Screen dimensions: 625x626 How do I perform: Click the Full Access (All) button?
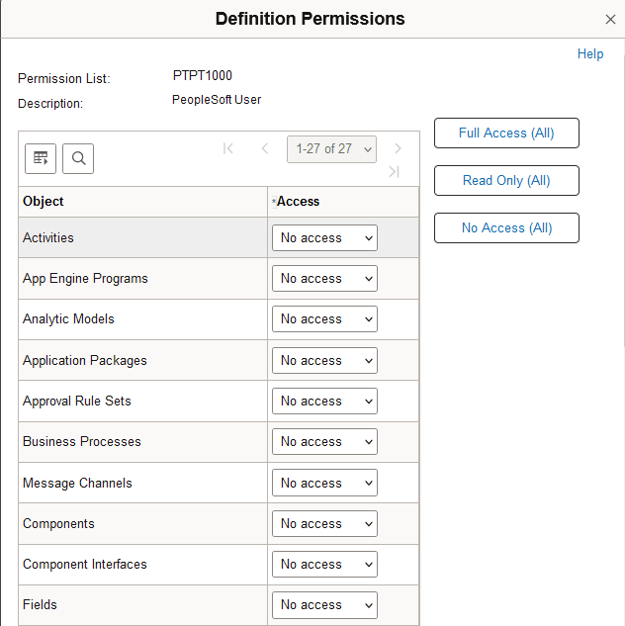506,134
